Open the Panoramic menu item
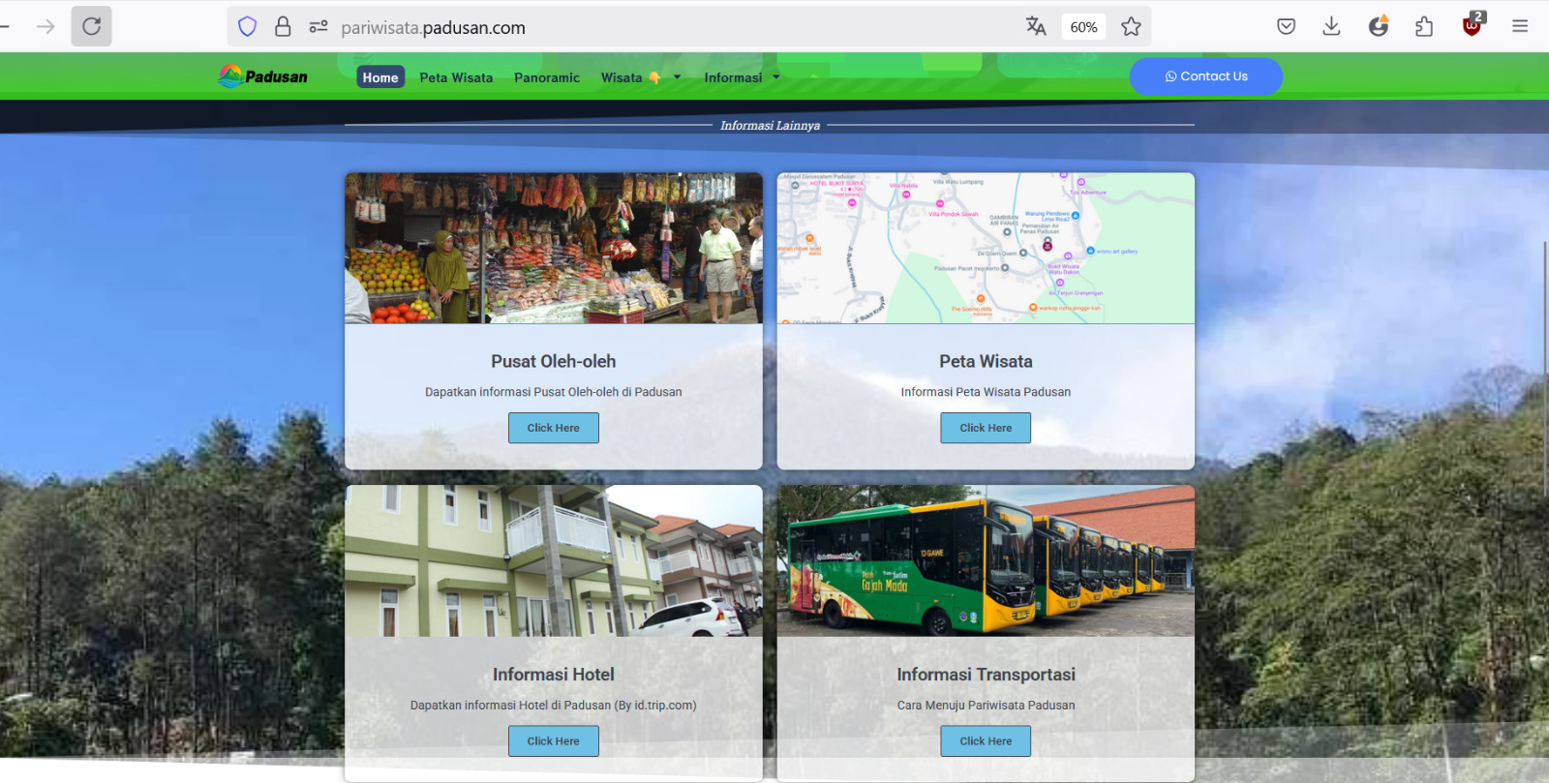The width and height of the screenshot is (1549, 783). click(547, 77)
